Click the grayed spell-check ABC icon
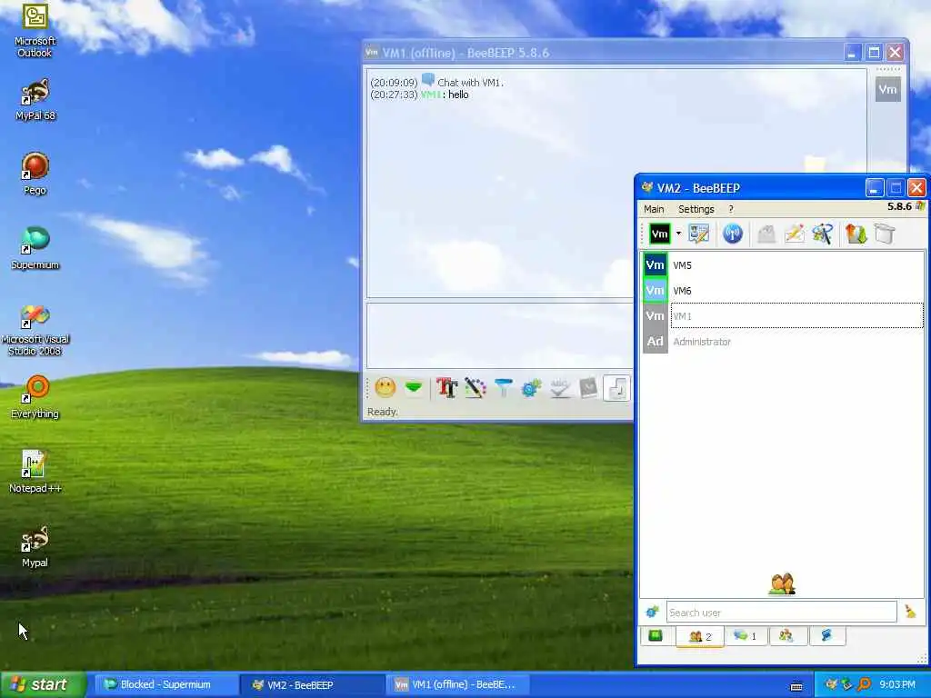This screenshot has width=931, height=698. click(x=560, y=388)
